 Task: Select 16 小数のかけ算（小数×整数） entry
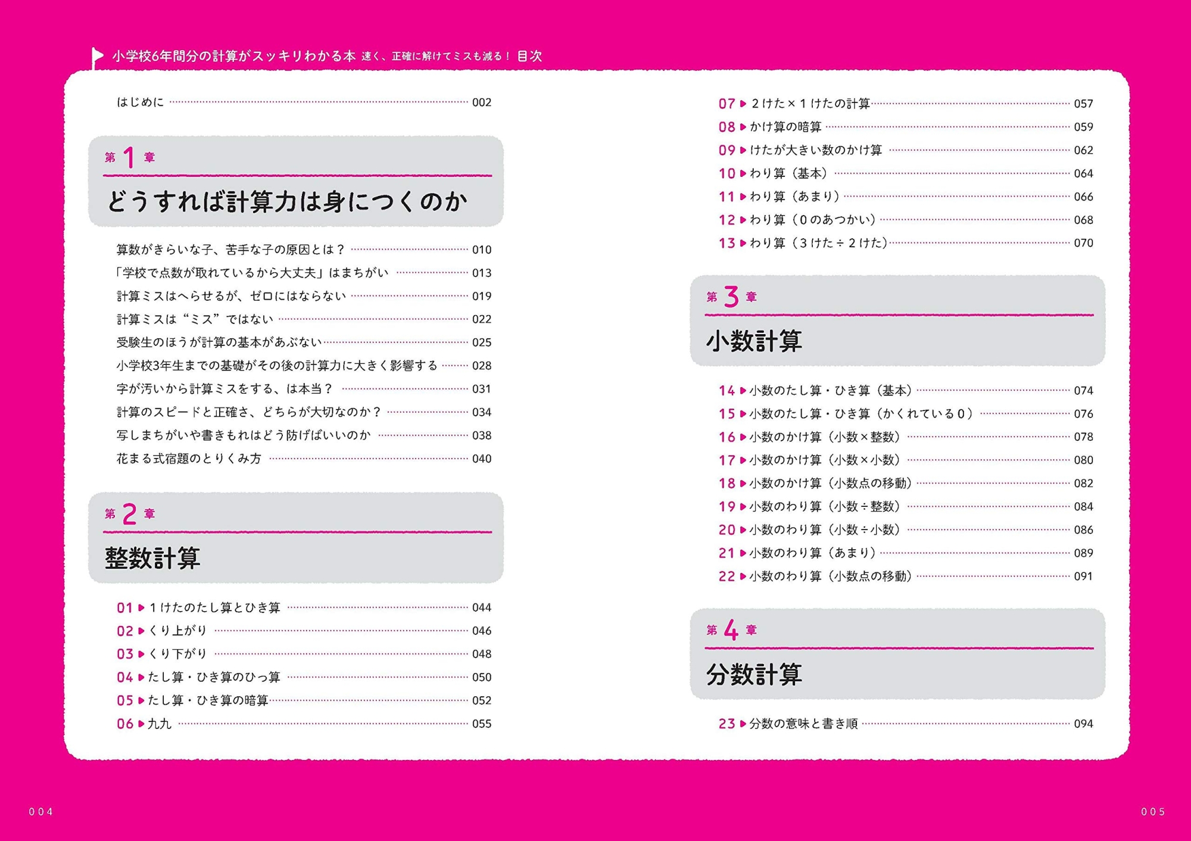coord(906,437)
